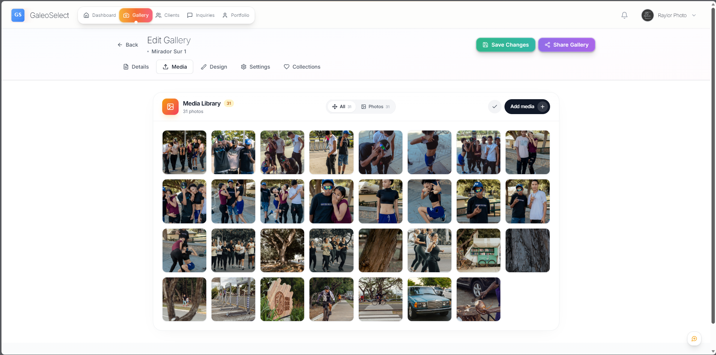Viewport: 716px width, 355px height.
Task: Click the Clients people icon
Action: pos(158,15)
